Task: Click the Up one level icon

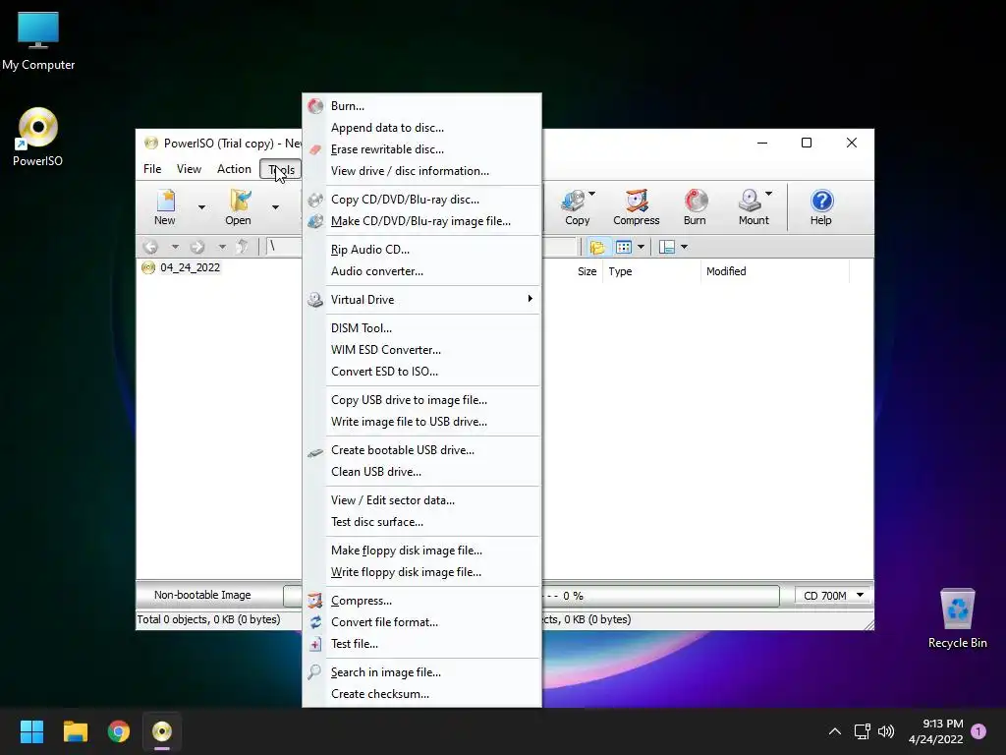Action: pos(242,247)
